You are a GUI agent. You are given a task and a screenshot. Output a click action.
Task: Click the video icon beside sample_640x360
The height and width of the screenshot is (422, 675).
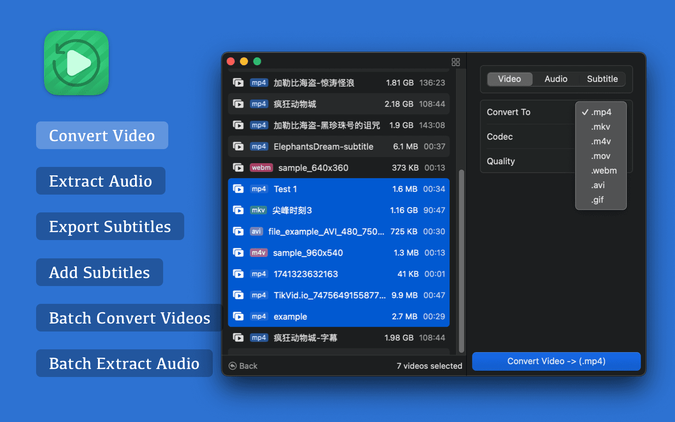click(238, 168)
